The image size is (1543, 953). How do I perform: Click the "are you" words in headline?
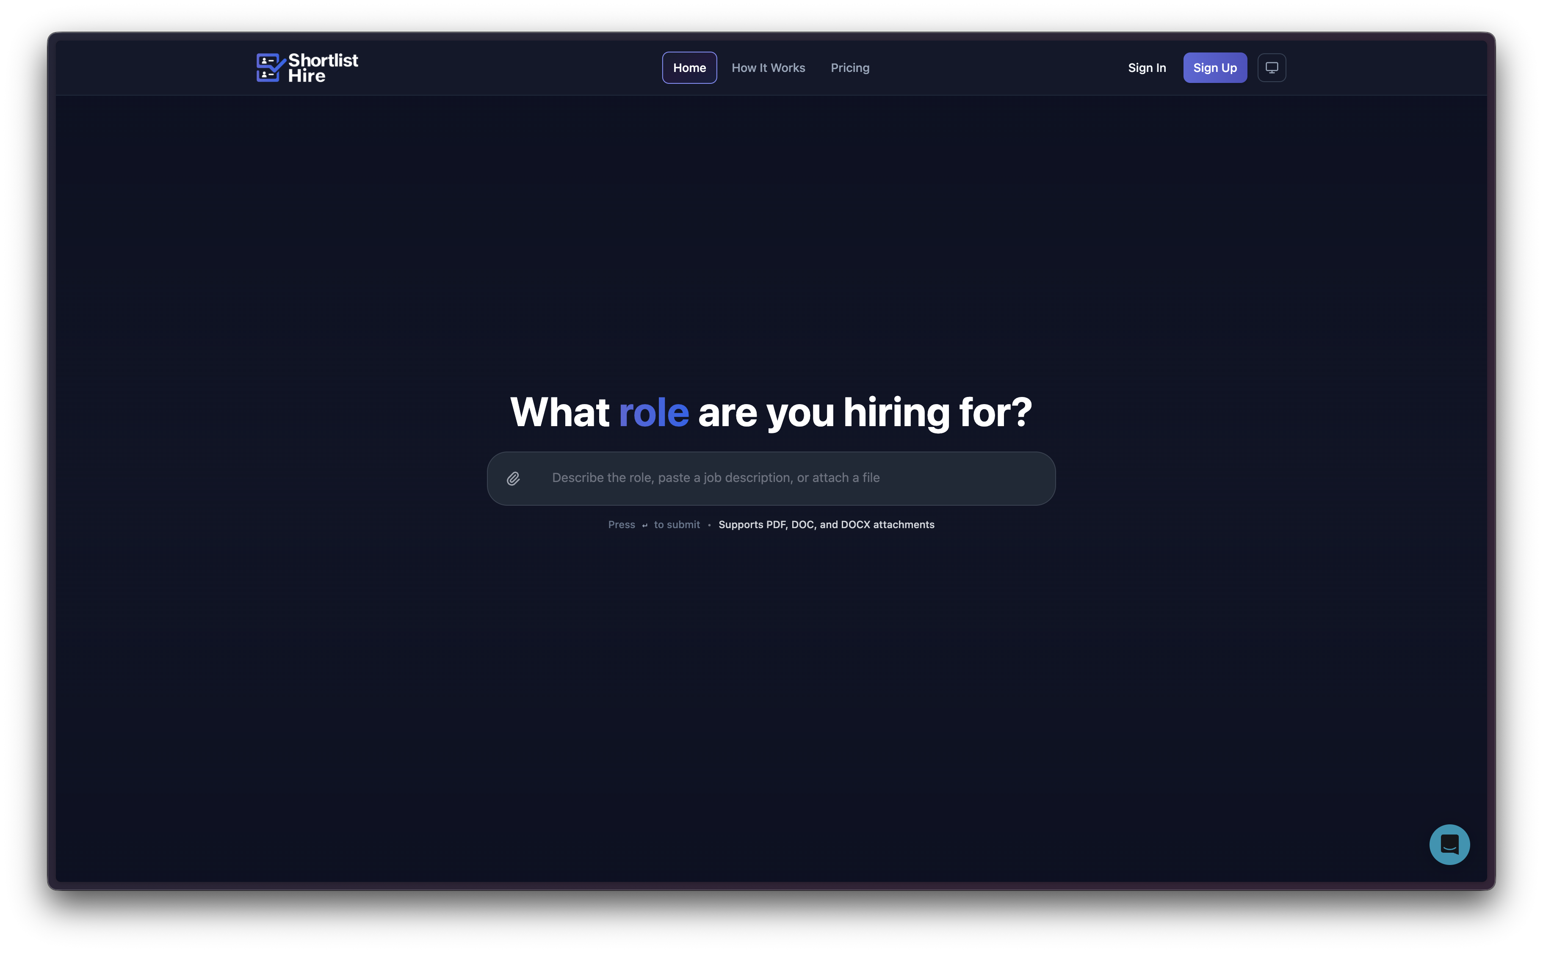(x=766, y=412)
